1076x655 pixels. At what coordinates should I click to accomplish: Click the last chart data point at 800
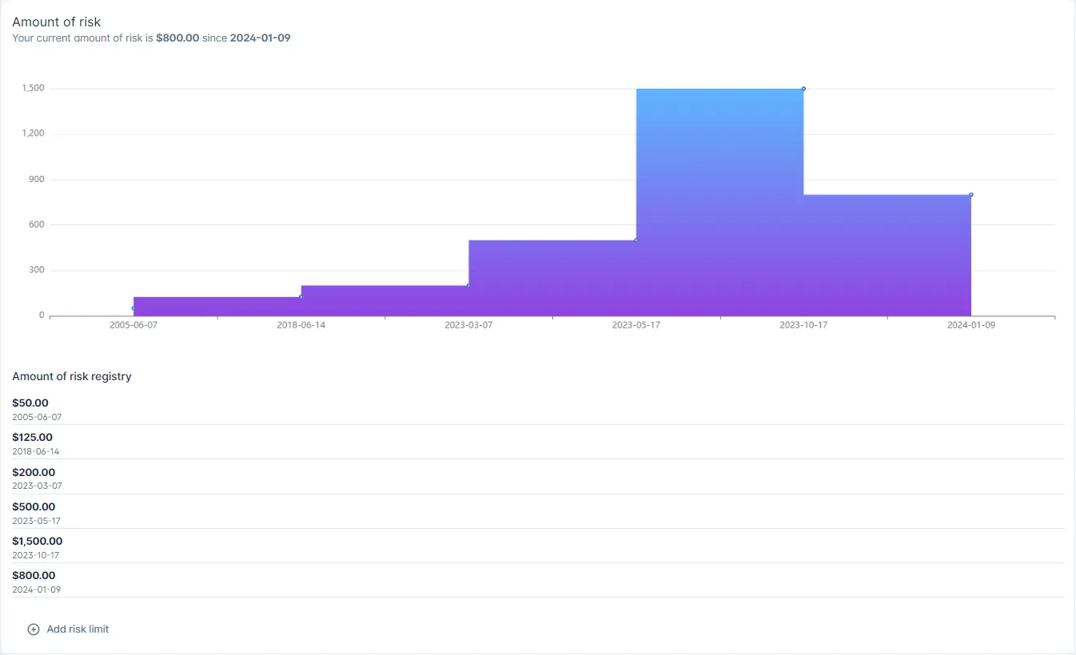[971, 194]
